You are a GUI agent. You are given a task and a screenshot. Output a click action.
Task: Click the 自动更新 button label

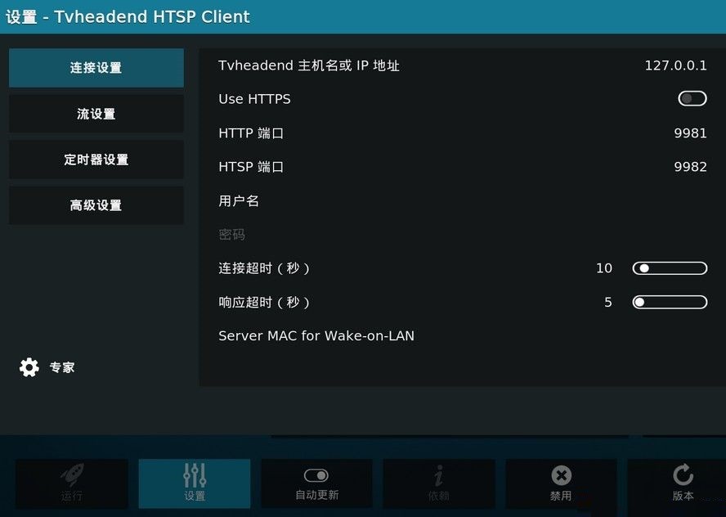[317, 495]
